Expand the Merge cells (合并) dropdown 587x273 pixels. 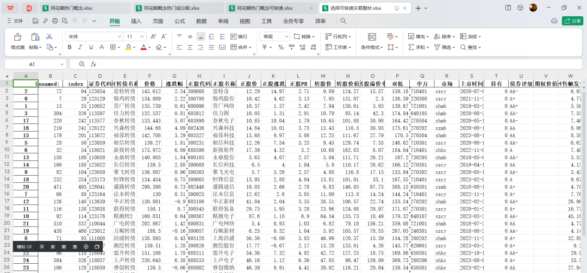(x=249, y=47)
